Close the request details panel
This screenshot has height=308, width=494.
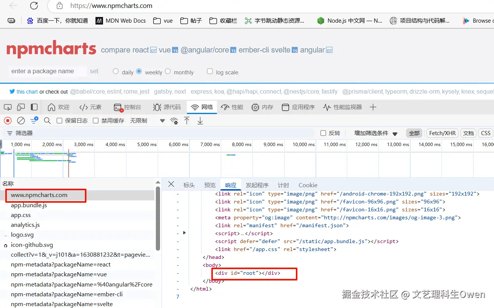pyautogui.click(x=171, y=184)
